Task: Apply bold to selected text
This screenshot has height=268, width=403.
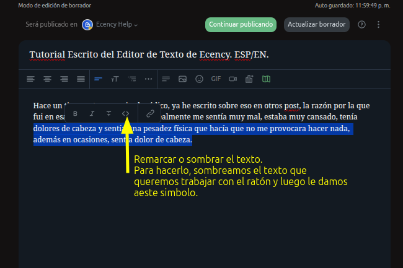Action: [x=75, y=114]
